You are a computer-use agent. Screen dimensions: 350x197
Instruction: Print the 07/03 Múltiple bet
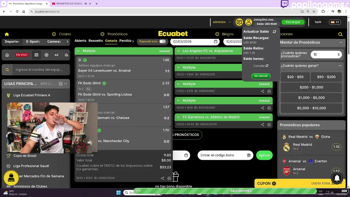tap(269, 91)
